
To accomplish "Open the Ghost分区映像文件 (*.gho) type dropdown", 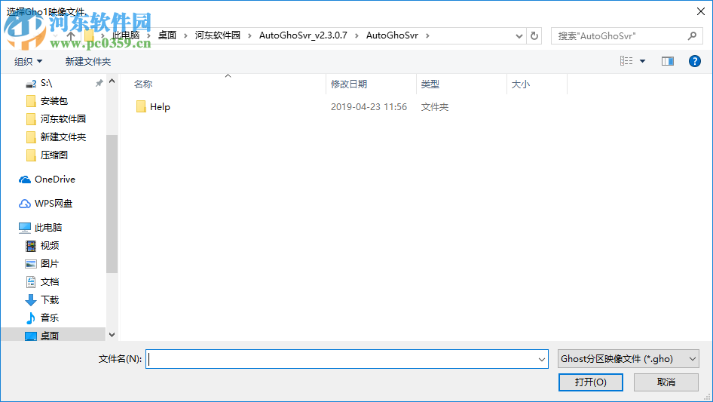I will coord(629,359).
